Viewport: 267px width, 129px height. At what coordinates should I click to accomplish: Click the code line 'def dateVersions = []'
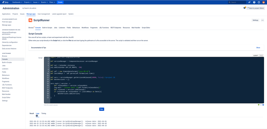60,79
